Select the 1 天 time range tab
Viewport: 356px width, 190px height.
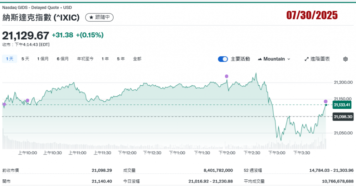(10, 59)
